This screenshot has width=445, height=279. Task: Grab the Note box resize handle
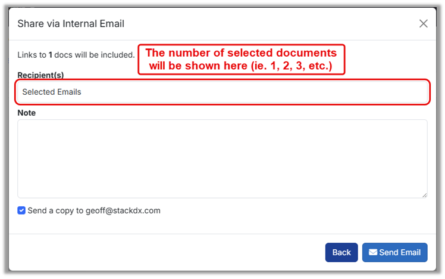click(424, 194)
